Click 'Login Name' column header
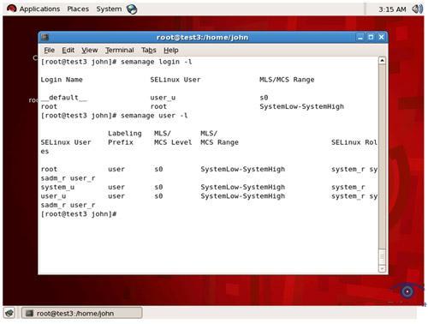 62,80
